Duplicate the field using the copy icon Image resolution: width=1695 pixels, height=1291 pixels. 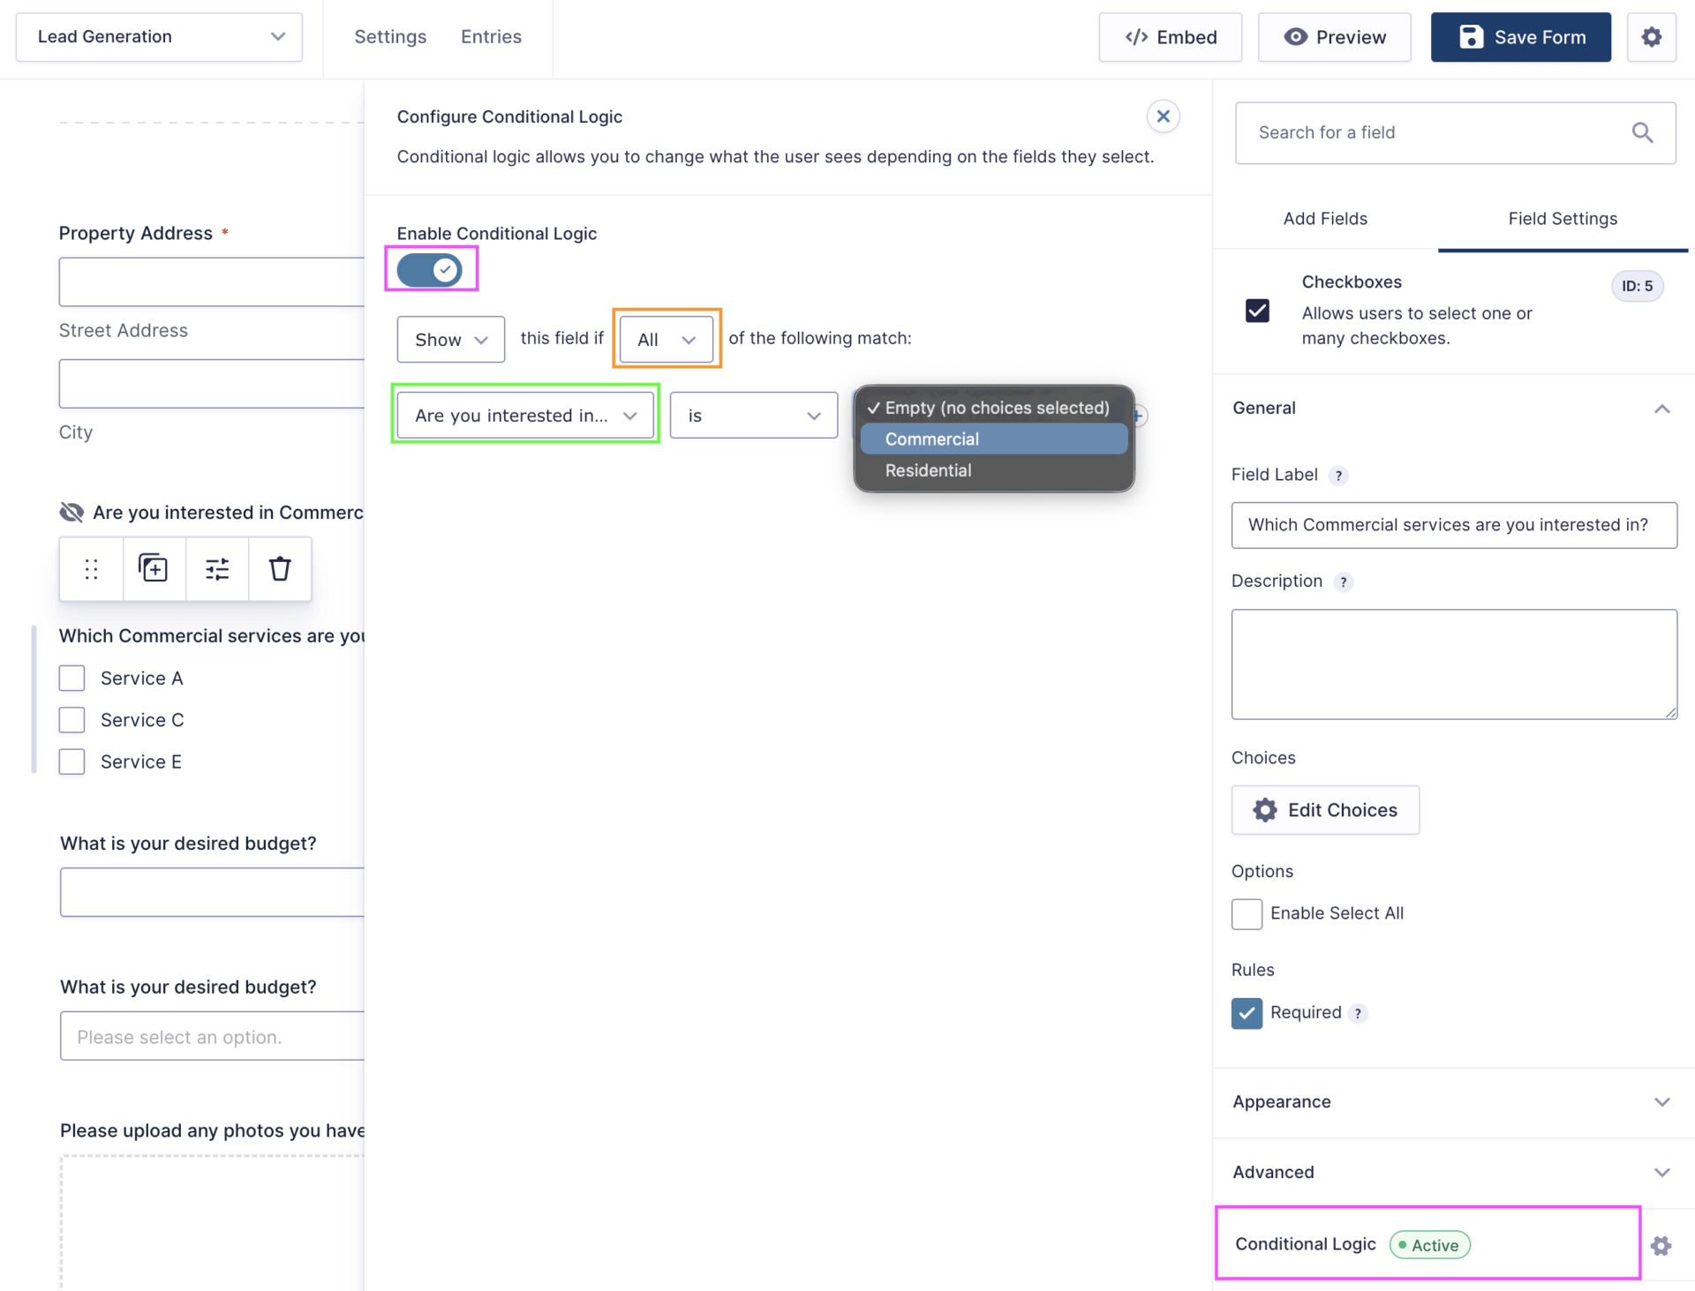pyautogui.click(x=154, y=569)
